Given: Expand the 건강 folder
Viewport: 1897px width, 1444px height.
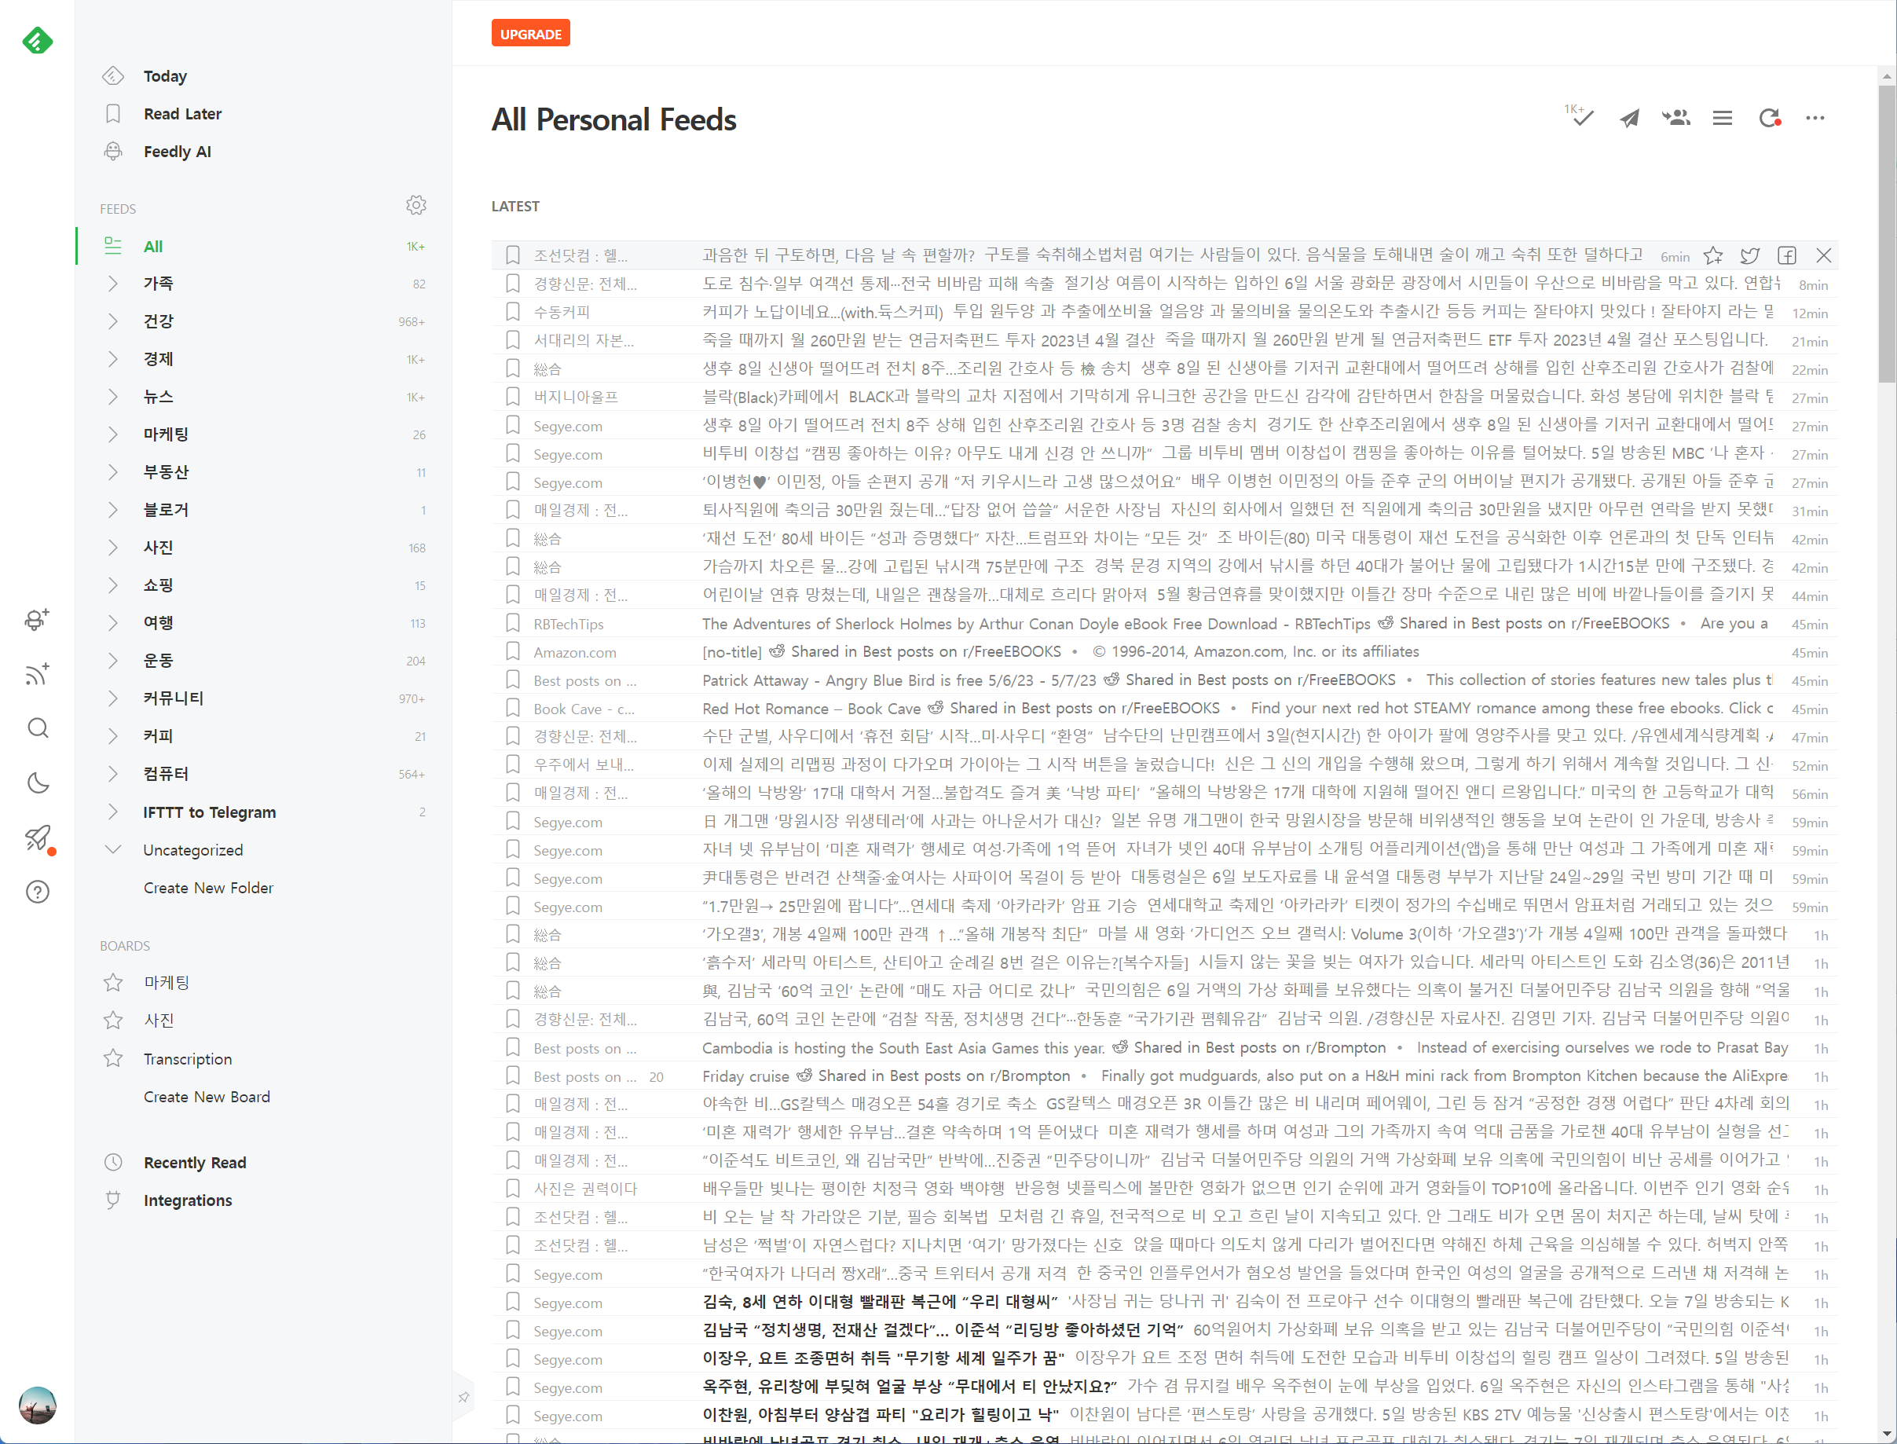Looking at the screenshot, I should (x=112, y=321).
